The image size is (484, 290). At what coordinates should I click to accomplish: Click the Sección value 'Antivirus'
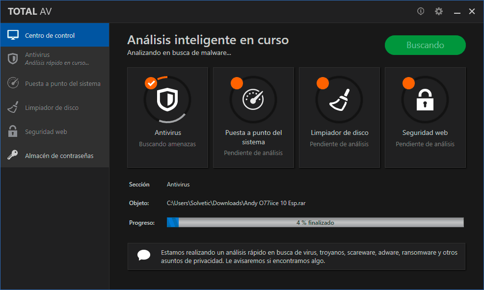click(178, 185)
